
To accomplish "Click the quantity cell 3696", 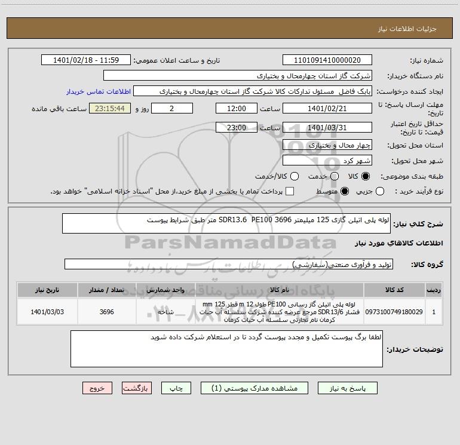I will point(107,312).
